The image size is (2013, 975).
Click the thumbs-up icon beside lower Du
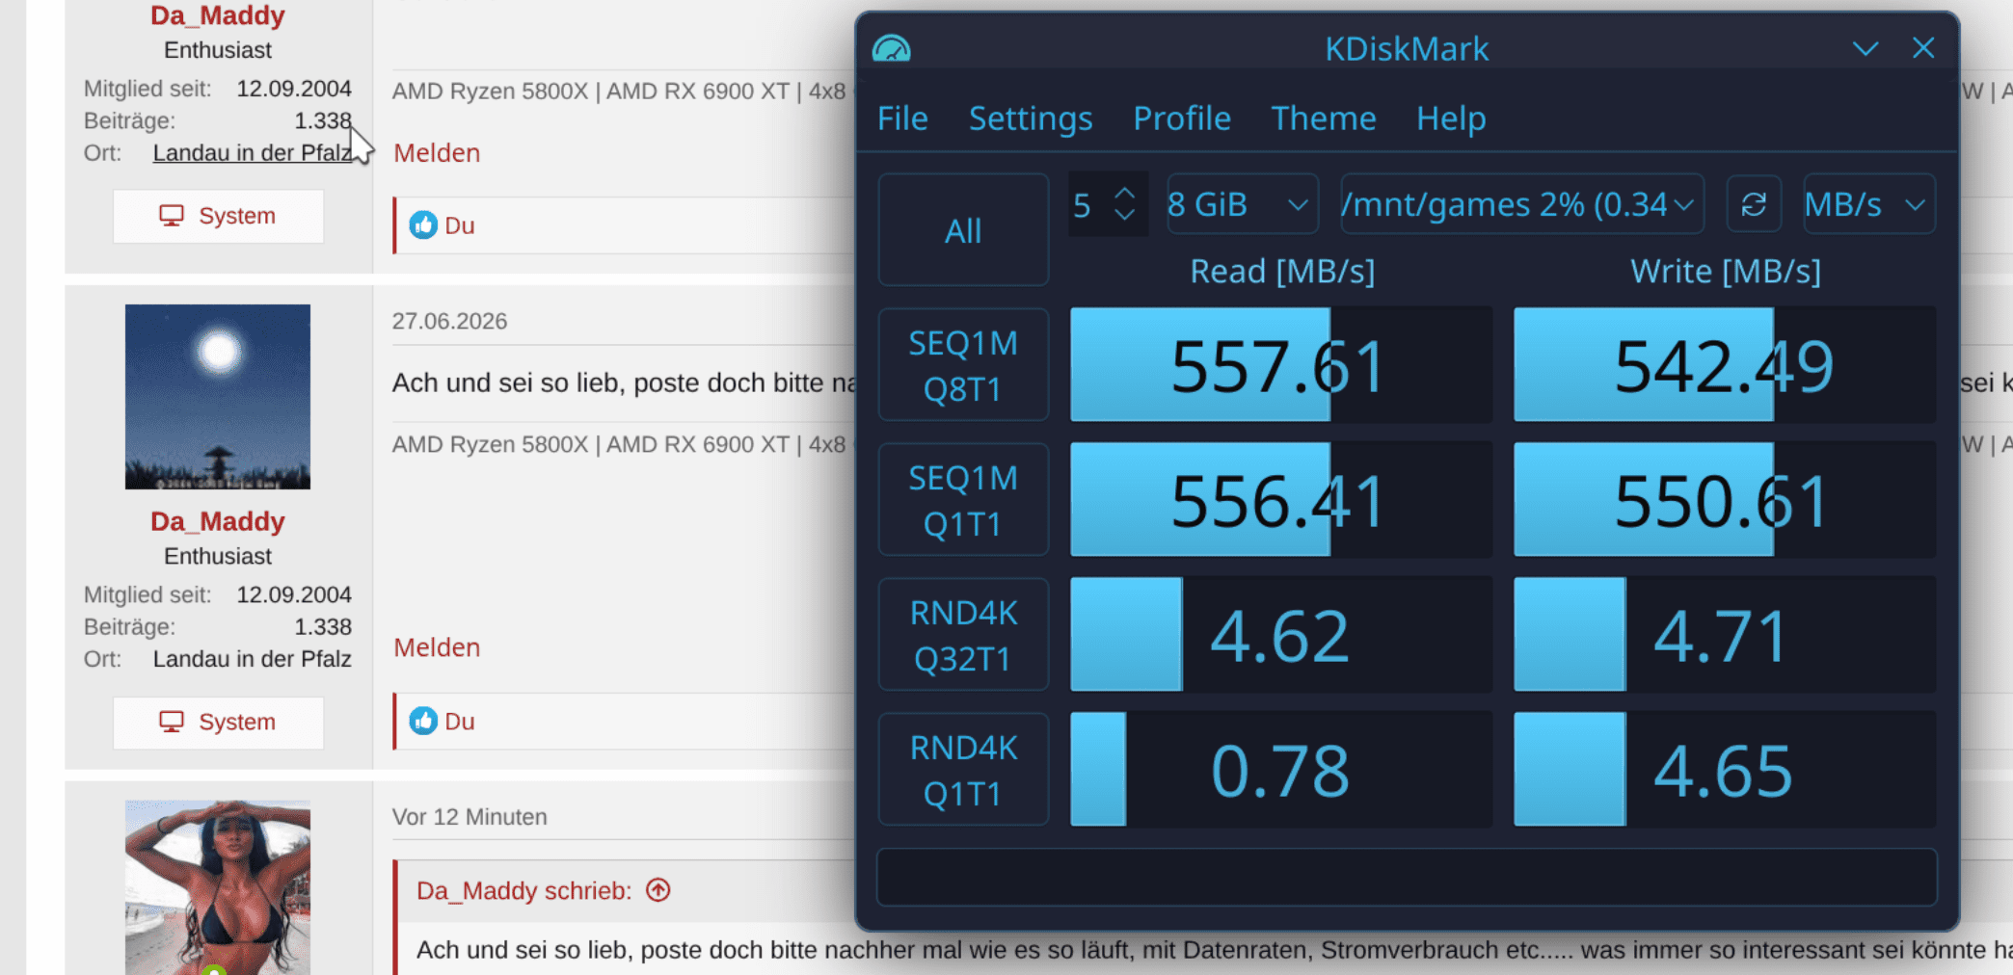423,721
